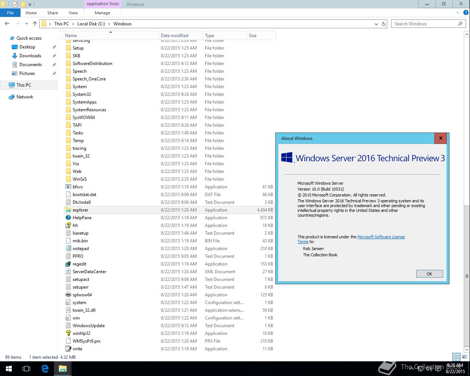Select the winhlp32 application icon

(x=68, y=333)
